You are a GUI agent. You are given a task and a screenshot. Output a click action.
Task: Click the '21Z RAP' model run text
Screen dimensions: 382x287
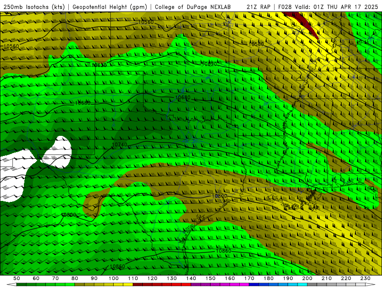click(x=258, y=7)
